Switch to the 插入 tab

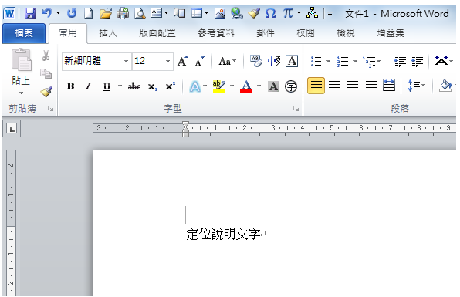pyautogui.click(x=108, y=33)
